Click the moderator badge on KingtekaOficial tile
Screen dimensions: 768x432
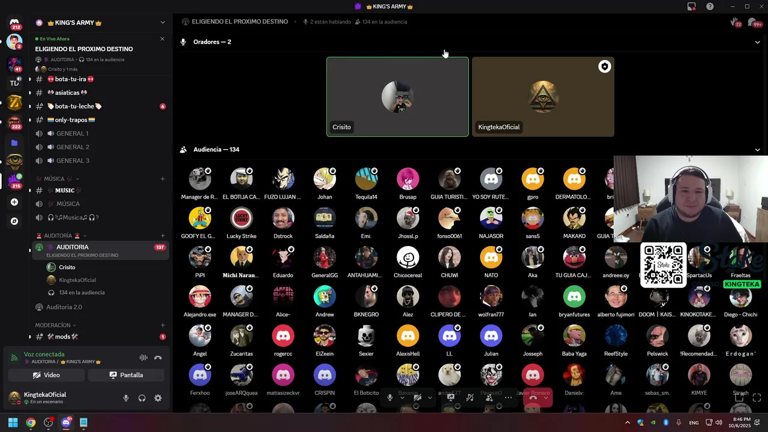604,67
